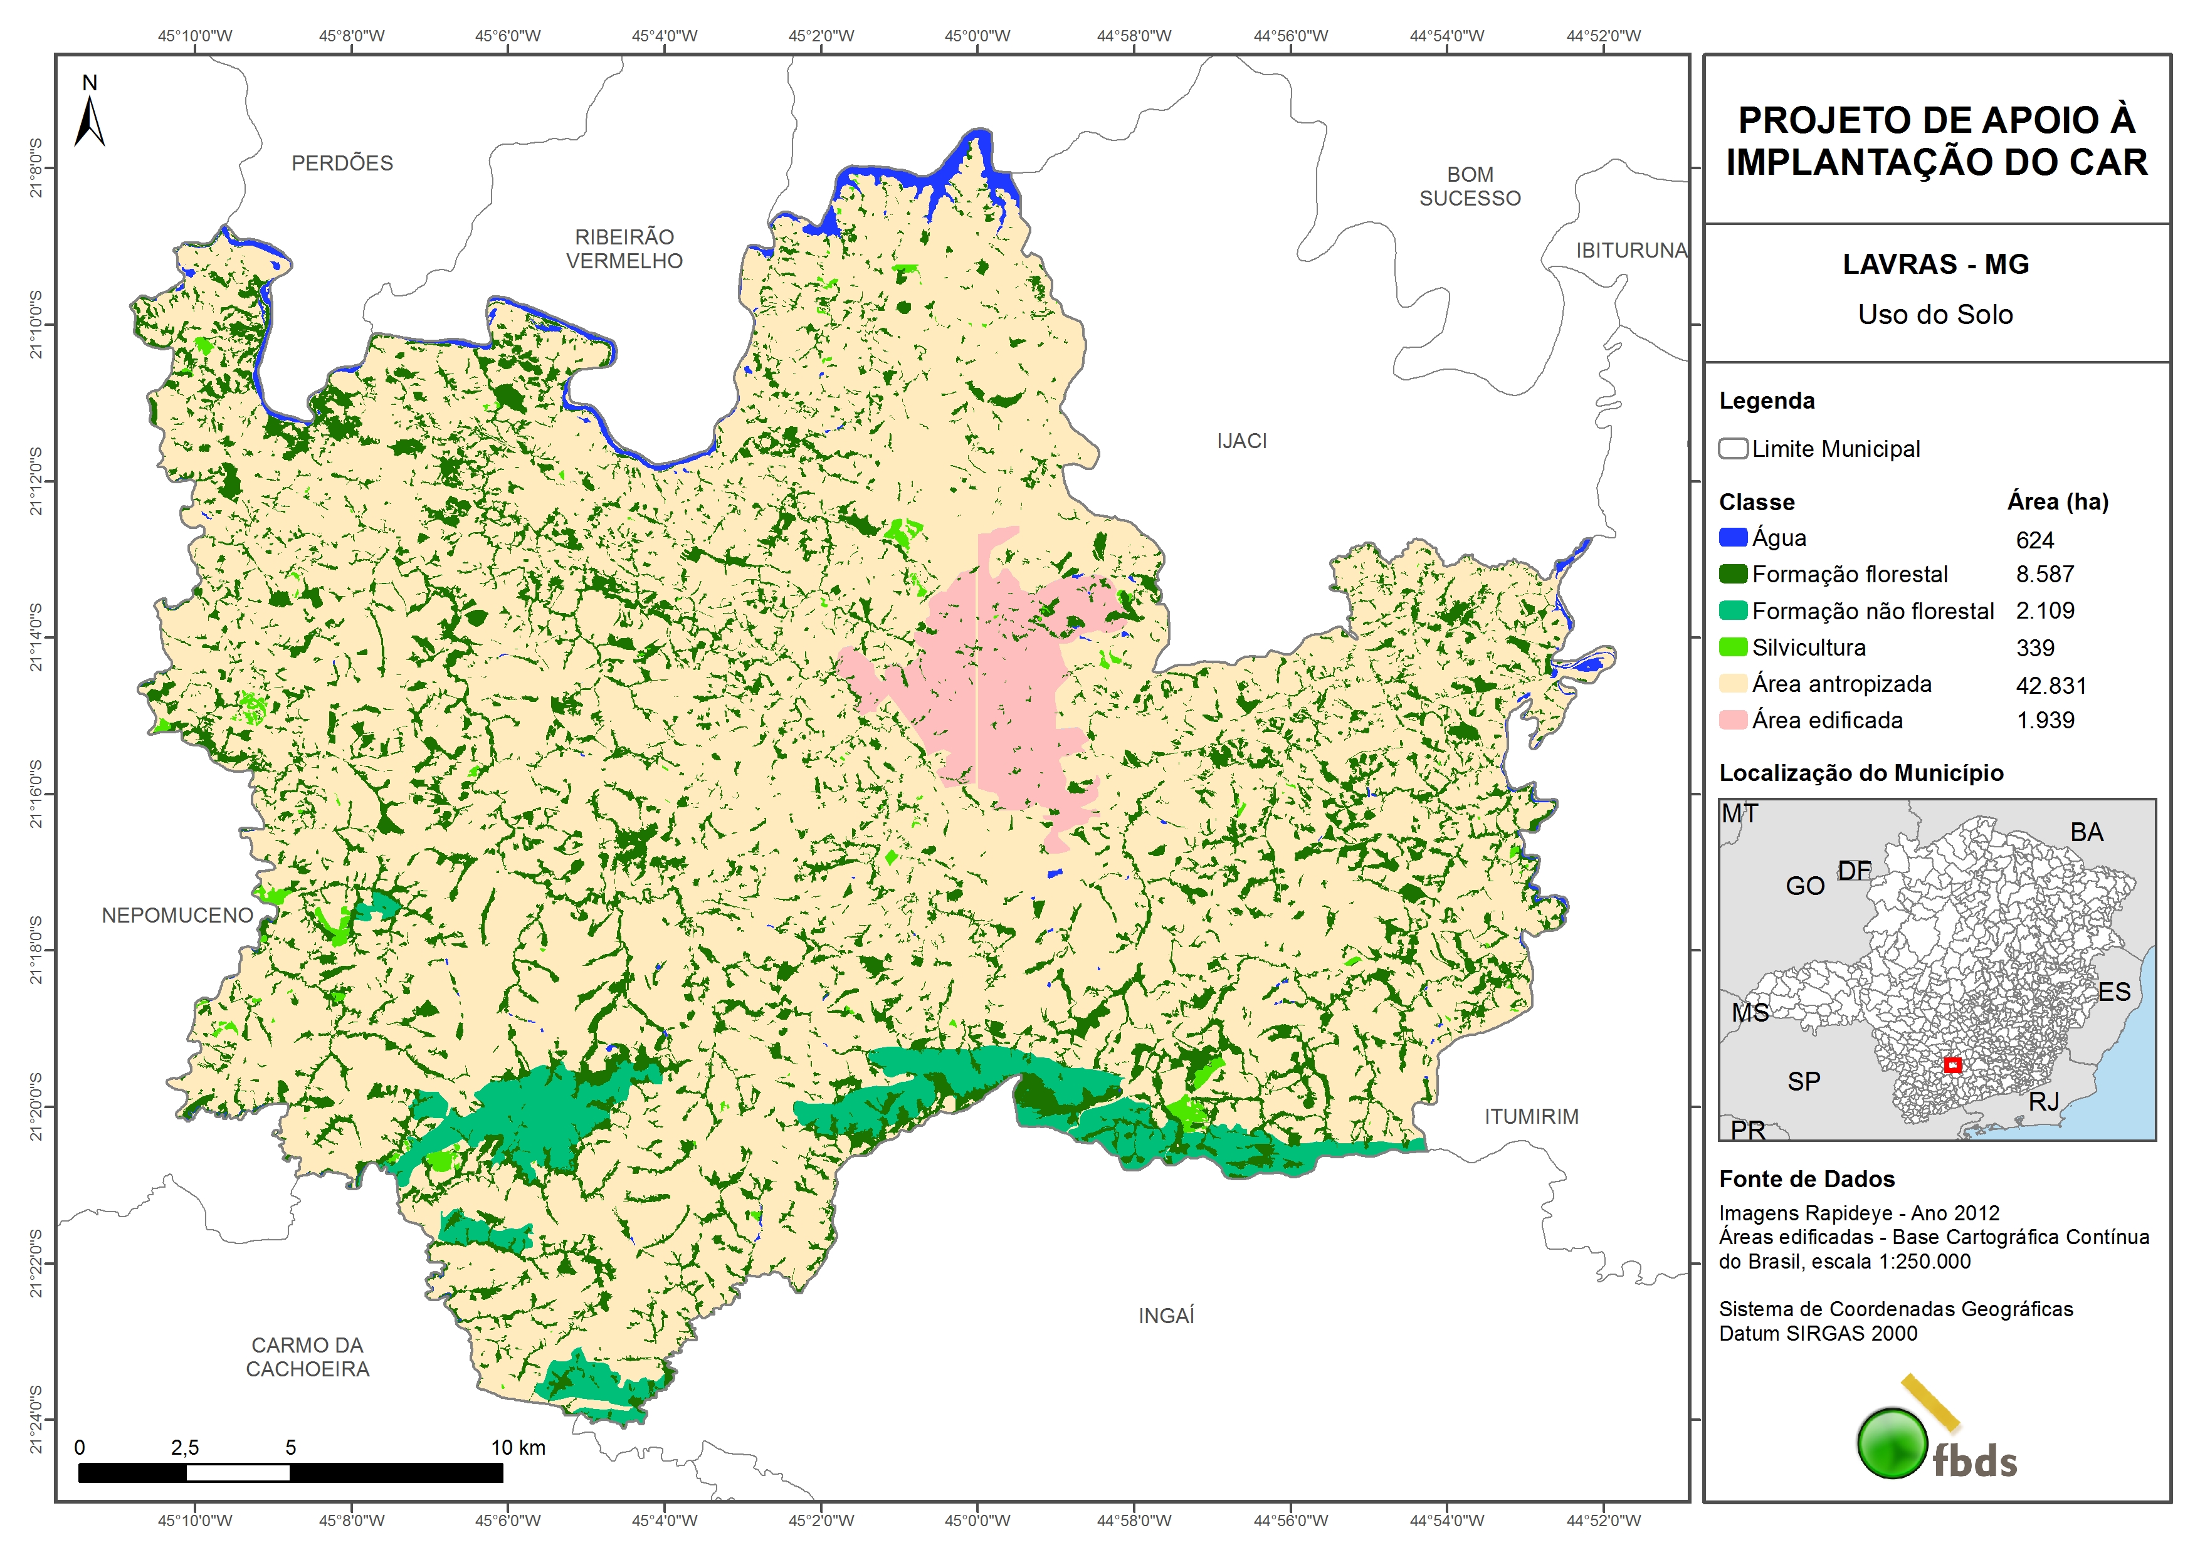Click the Formação não florestal swatch
This screenshot has width=2200, height=1555.
click(1732, 610)
